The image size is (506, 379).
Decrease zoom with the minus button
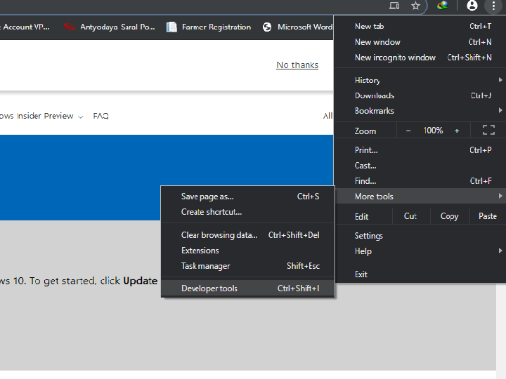(x=408, y=131)
